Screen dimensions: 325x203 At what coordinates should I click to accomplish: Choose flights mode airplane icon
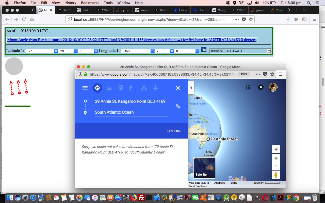click(156, 88)
